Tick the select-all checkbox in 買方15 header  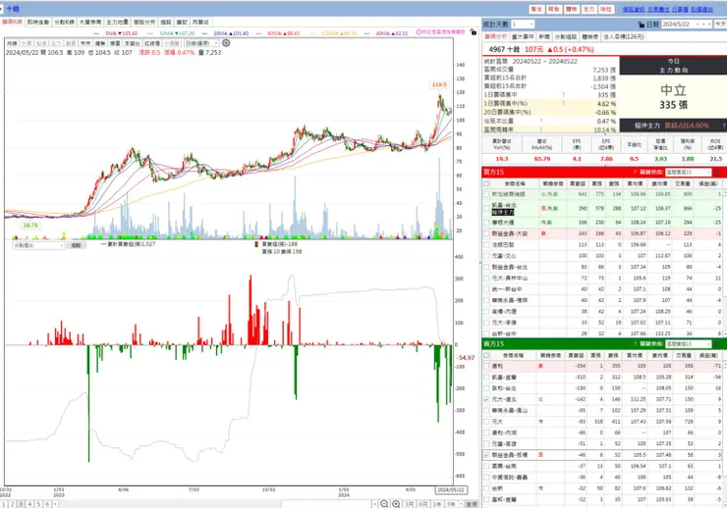tap(486, 183)
